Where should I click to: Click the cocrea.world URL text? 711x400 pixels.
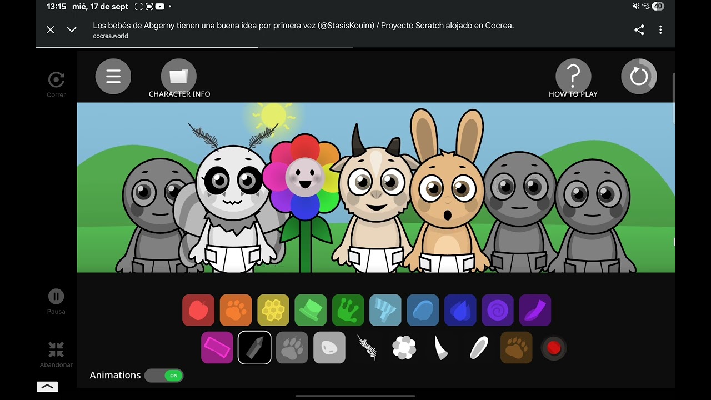[111, 36]
